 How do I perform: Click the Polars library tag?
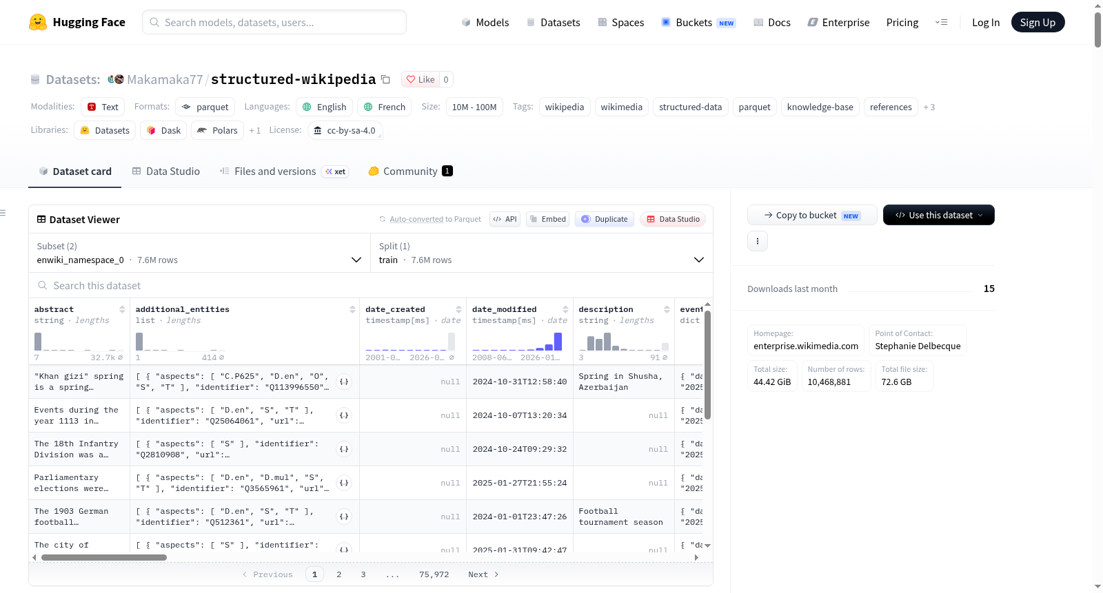pos(217,130)
